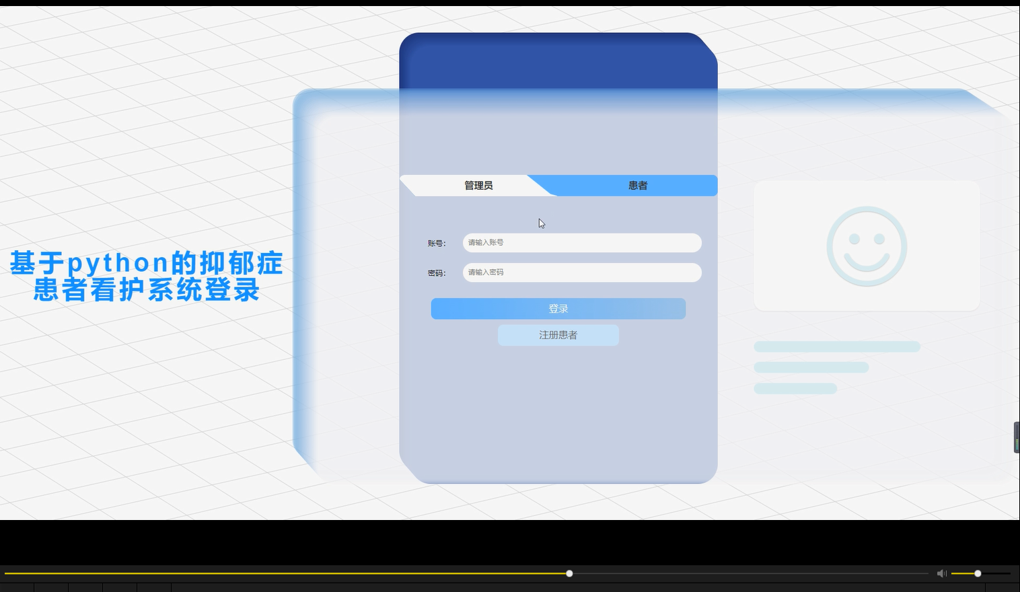
Task: Click the 请输入密码 password input field
Action: [x=581, y=272]
